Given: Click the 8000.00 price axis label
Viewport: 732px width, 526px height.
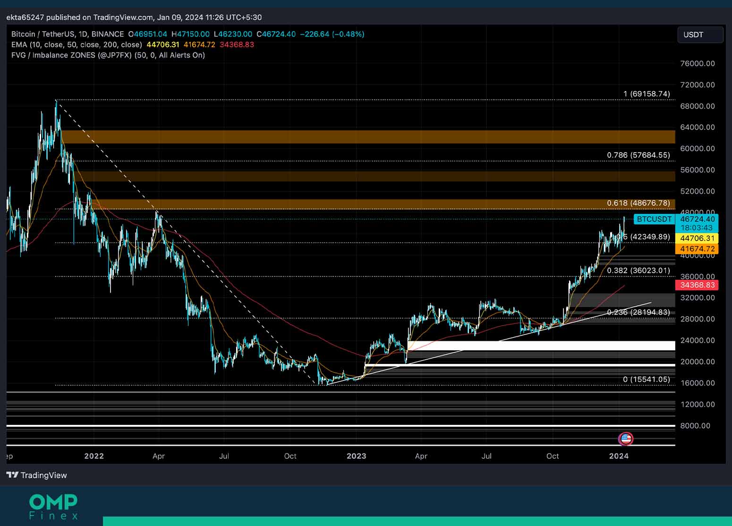Looking at the screenshot, I should point(695,425).
